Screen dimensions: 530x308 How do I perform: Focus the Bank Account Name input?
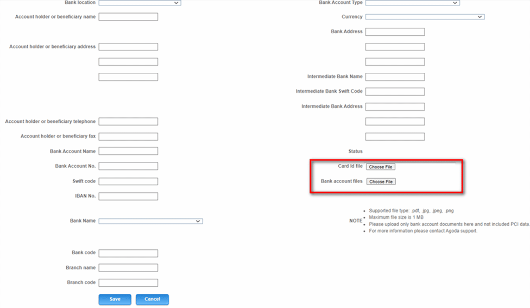click(128, 151)
